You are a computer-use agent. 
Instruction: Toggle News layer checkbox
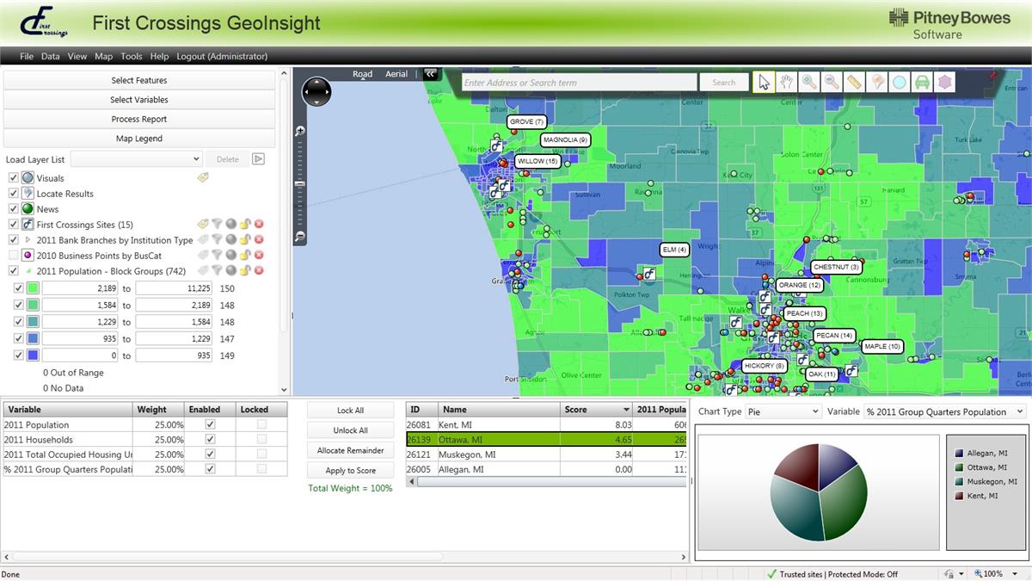point(13,209)
